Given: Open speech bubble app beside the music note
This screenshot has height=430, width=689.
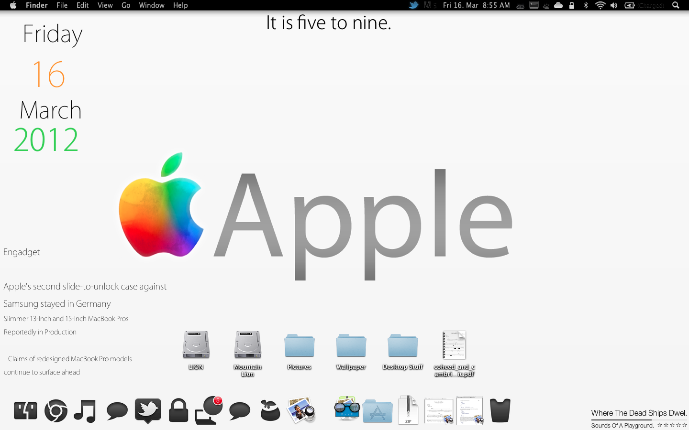Looking at the screenshot, I should click(x=117, y=411).
